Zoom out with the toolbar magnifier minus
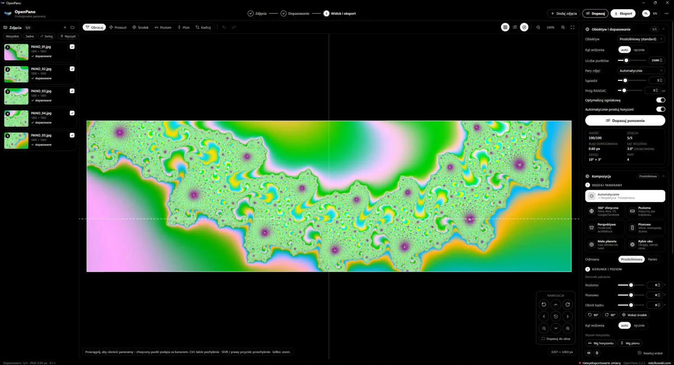The height and width of the screenshot is (365, 674). tap(538, 27)
